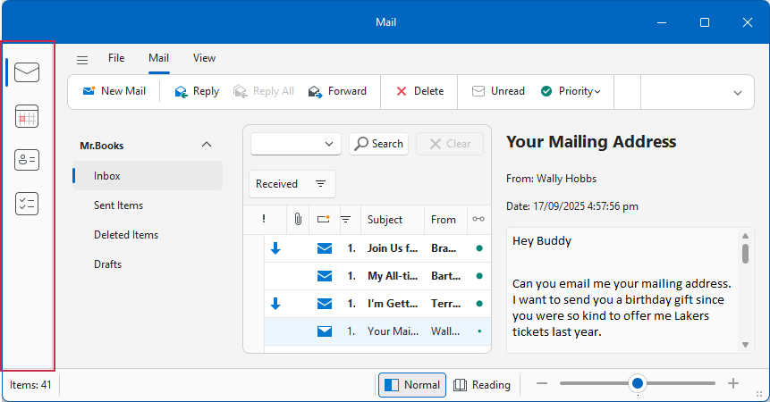Click the Search button
The width and height of the screenshot is (770, 402).
(378, 144)
